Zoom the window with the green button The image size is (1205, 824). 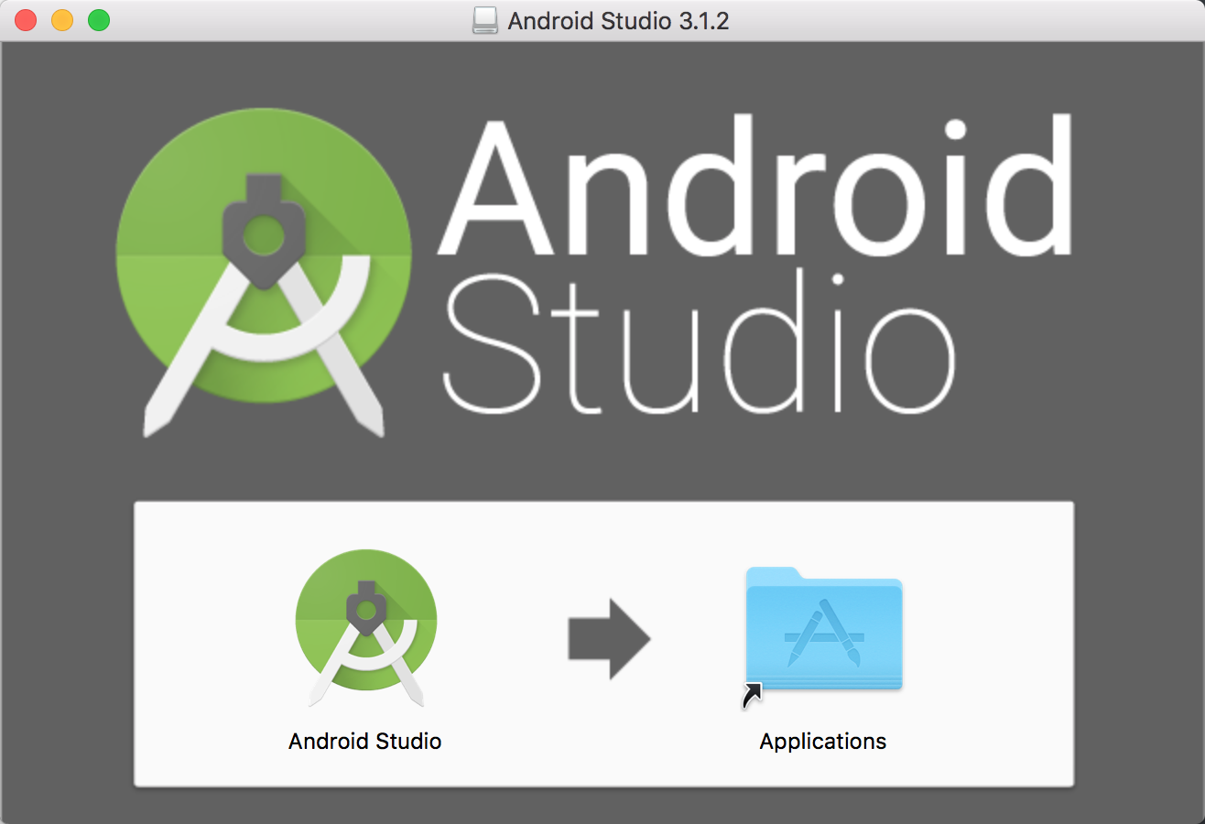(x=99, y=20)
